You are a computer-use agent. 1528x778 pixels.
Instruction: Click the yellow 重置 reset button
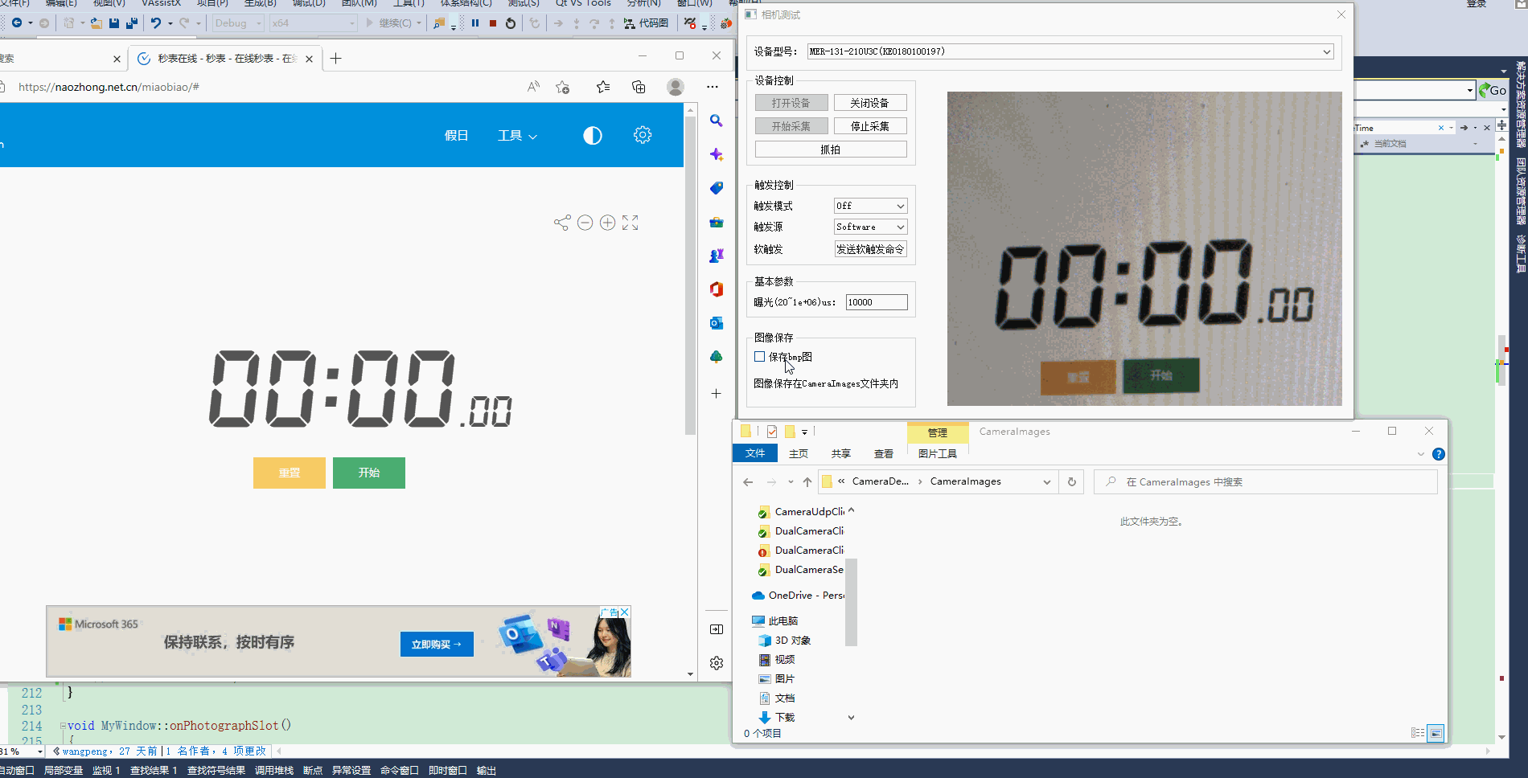pyautogui.click(x=290, y=473)
